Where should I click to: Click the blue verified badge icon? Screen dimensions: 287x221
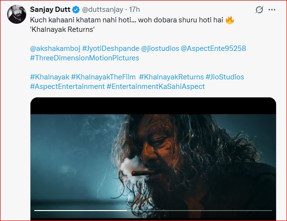(x=75, y=10)
